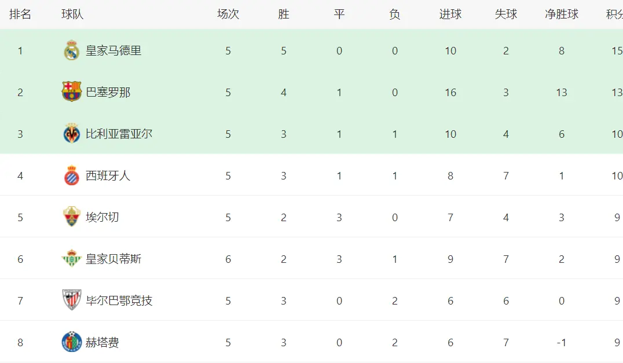Click the 球队 column header

click(x=72, y=14)
